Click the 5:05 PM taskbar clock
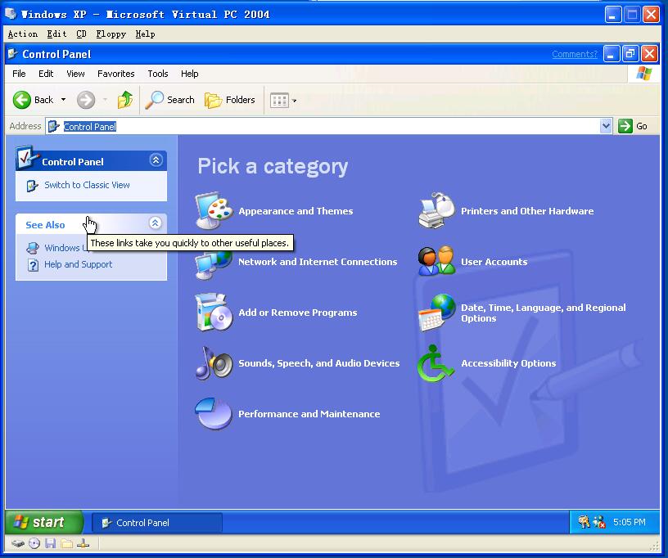 [630, 522]
